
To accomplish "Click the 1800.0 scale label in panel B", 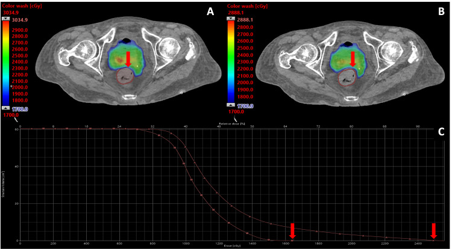I will [246, 97].
